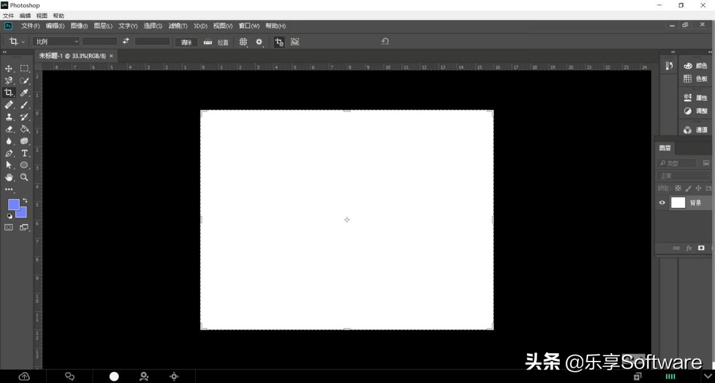Screen dimensions: 715x383
Task: Select the Horizontal Type tool
Action: coord(24,153)
